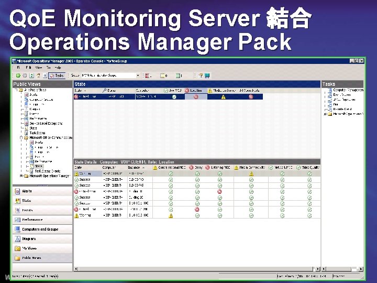
Task: Click the Events navigation button
Action: tap(42, 210)
